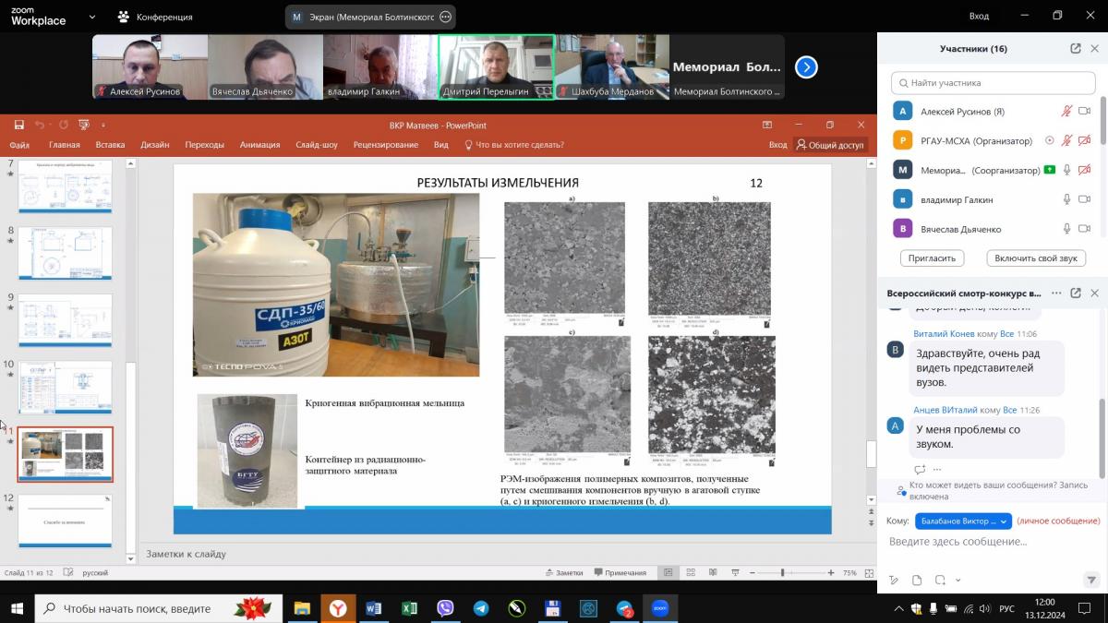
Task: Click Undo in shared PowerPoint toolbar
Action: pos(40,125)
